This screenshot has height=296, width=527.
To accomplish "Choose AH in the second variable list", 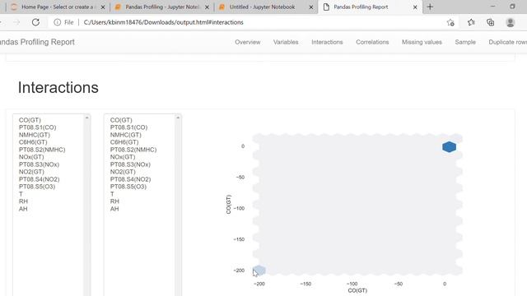I will [114, 209].
